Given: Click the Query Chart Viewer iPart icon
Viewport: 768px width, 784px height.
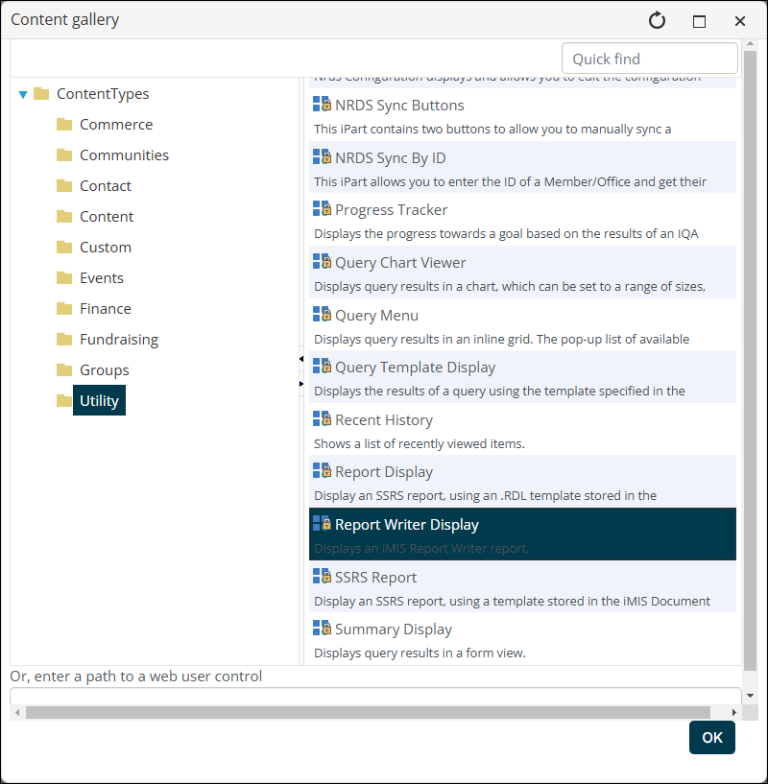Looking at the screenshot, I should click(x=320, y=260).
